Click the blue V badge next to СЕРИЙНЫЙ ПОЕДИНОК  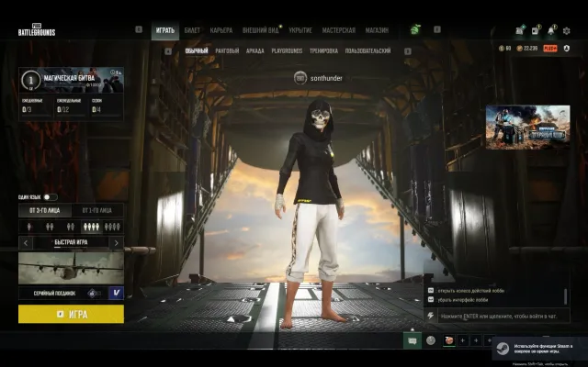point(117,293)
